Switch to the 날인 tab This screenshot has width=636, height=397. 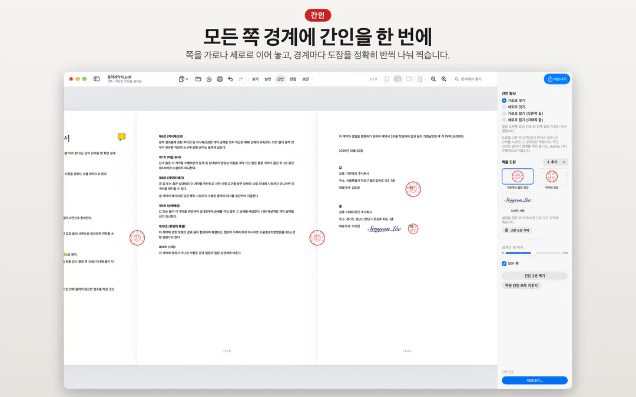pos(268,79)
